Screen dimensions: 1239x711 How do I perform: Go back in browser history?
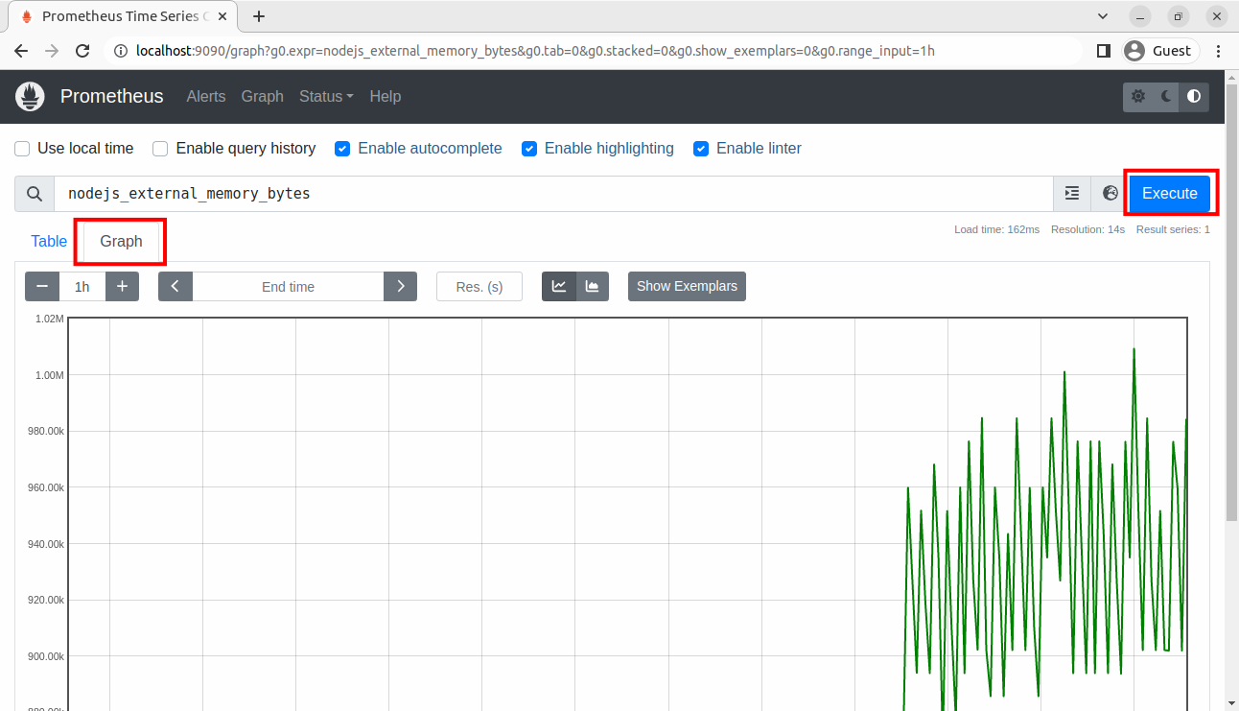coord(21,51)
